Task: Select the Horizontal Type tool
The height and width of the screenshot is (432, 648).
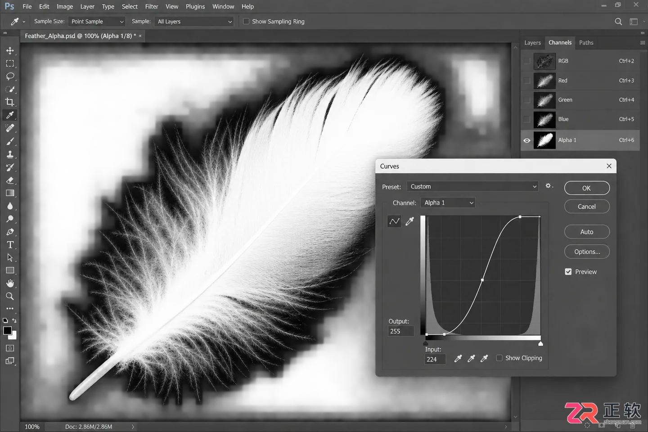Action: 10,245
